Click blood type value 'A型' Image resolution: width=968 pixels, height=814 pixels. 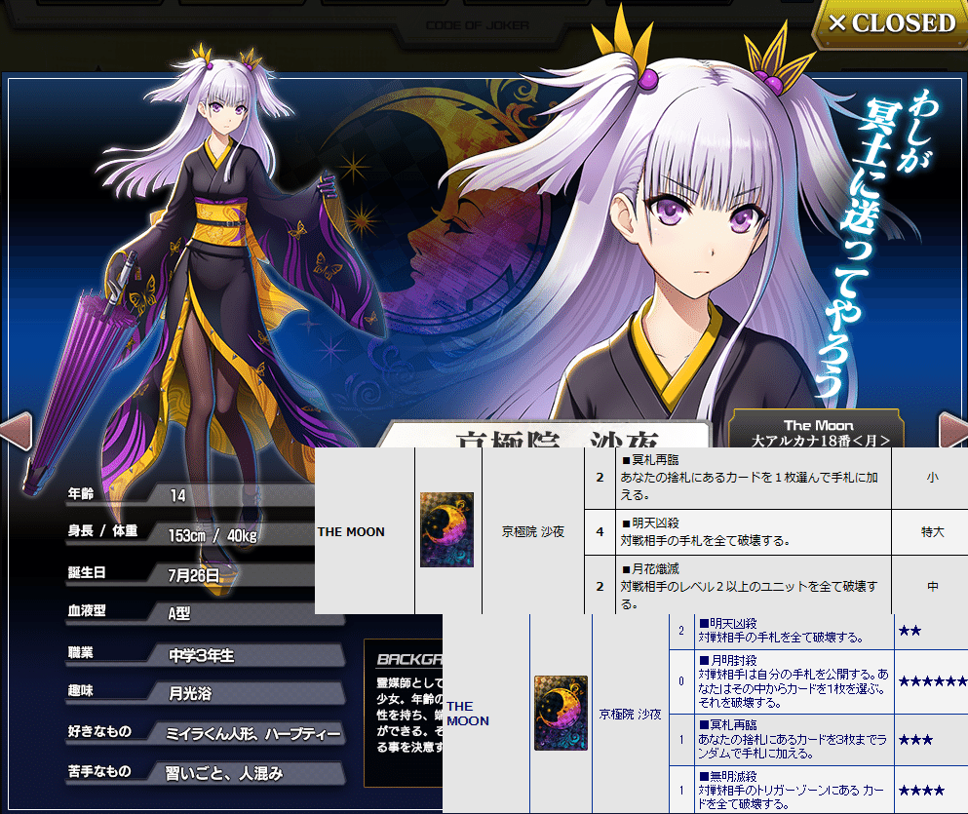pos(179,613)
